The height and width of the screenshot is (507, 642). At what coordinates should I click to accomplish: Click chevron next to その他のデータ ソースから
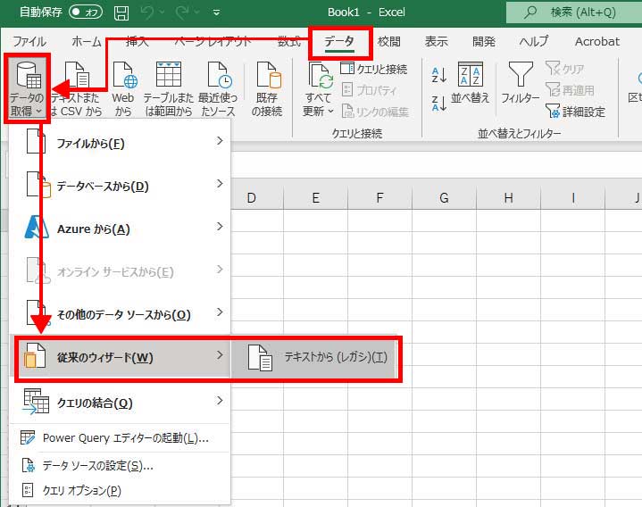click(220, 312)
